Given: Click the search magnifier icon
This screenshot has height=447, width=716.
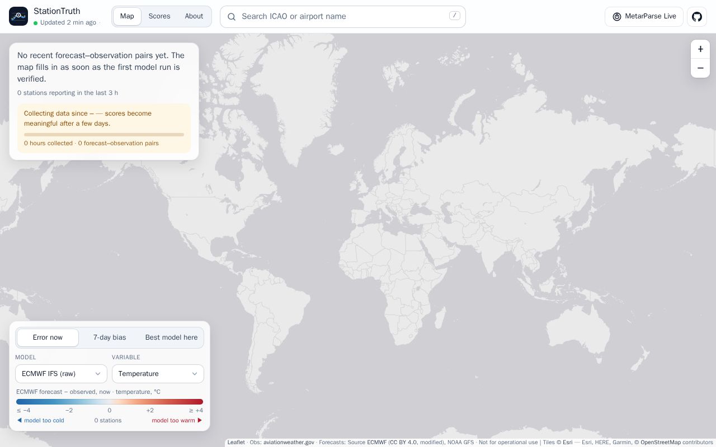Looking at the screenshot, I should (232, 17).
